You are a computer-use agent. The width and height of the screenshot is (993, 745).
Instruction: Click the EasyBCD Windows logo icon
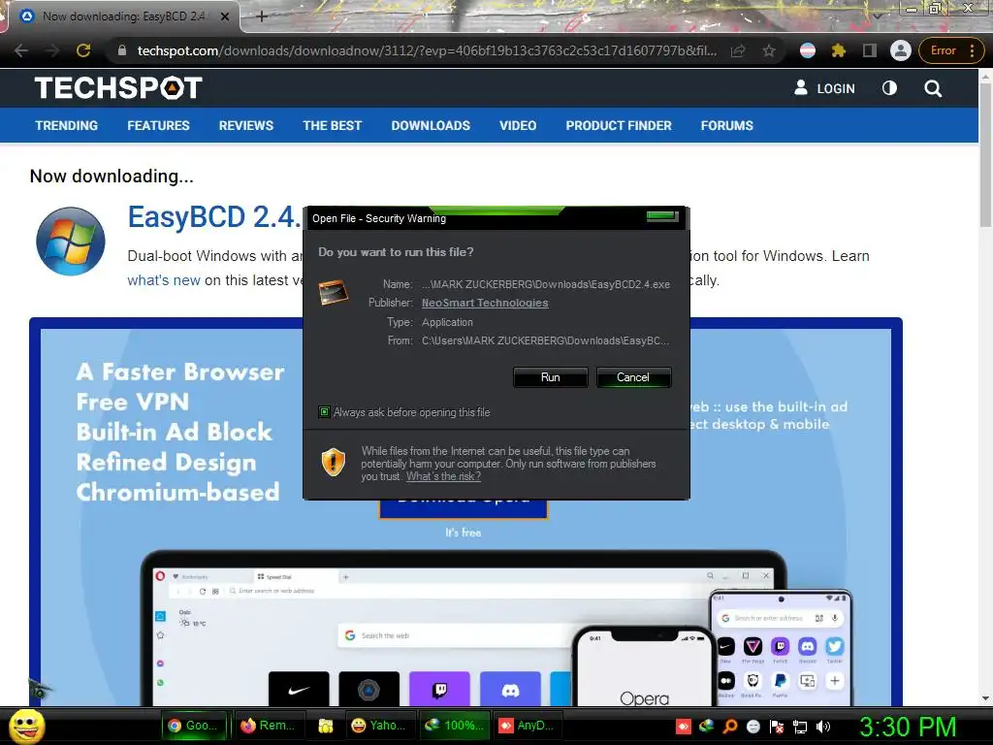click(70, 241)
